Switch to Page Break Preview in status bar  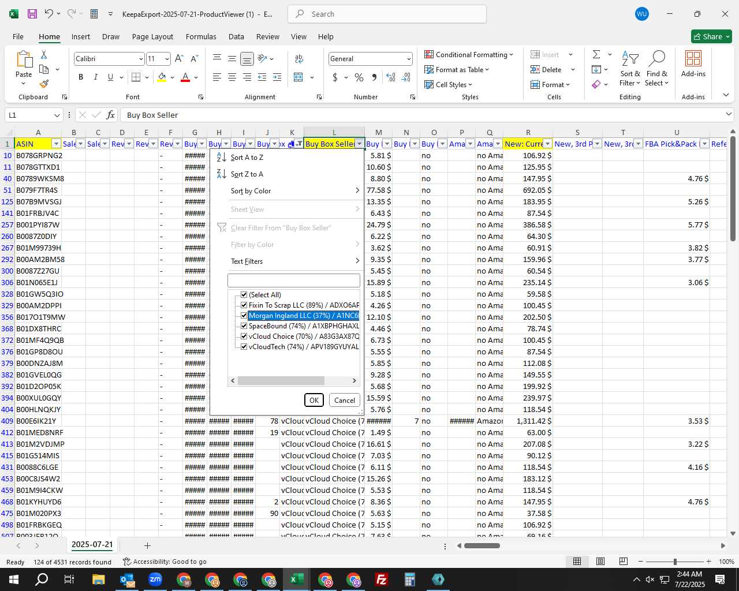[x=624, y=562]
